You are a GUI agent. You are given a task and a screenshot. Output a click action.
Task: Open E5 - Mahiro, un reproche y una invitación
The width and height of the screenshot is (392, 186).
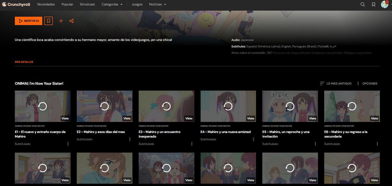click(286, 134)
